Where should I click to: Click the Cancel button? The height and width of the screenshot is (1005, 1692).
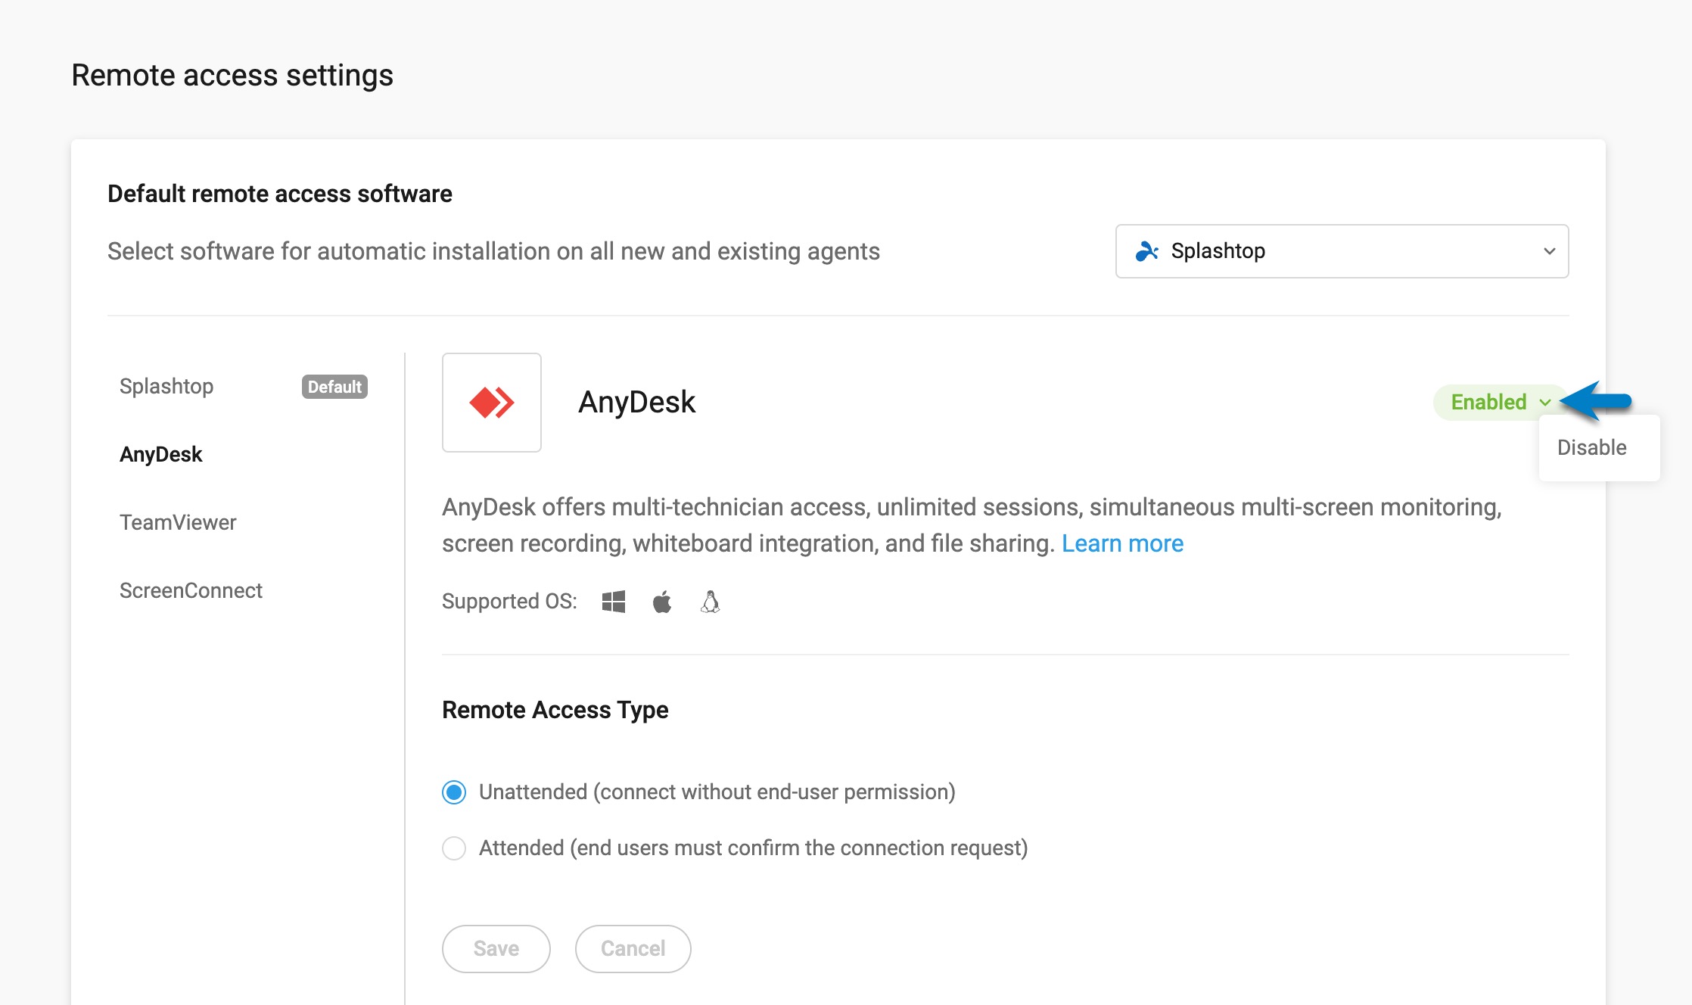(x=633, y=949)
